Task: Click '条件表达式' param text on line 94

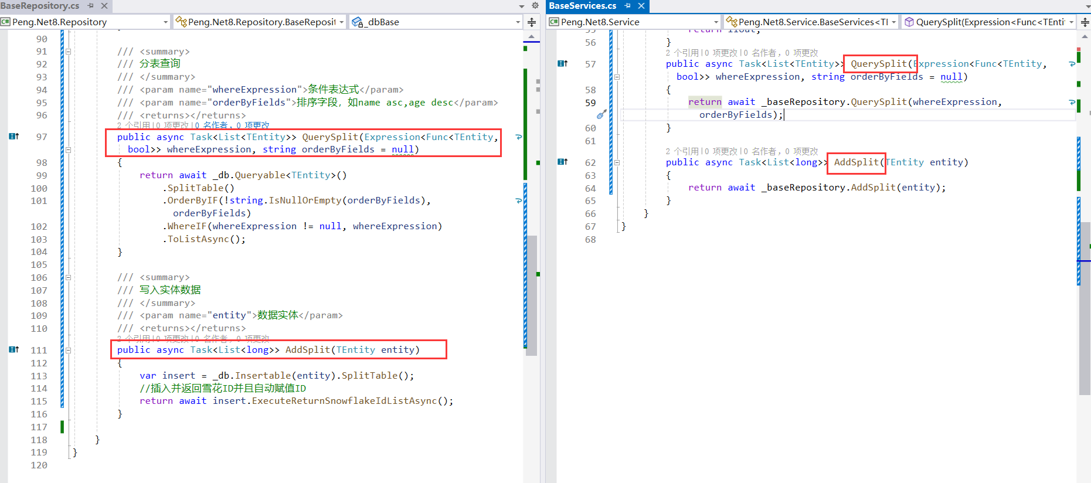Action: coord(334,90)
